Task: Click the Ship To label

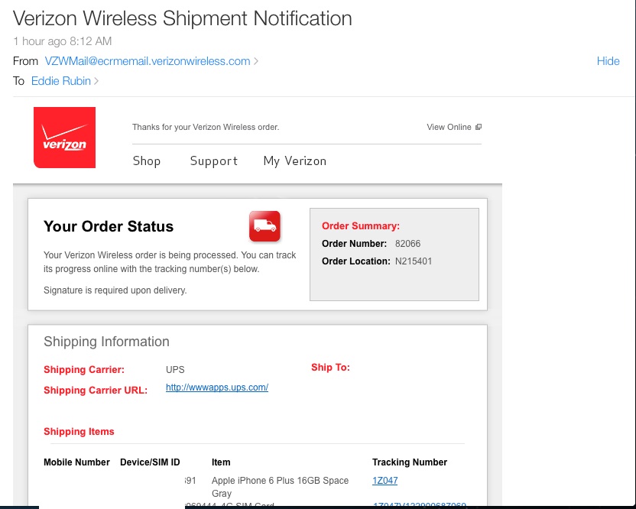Action: click(330, 368)
